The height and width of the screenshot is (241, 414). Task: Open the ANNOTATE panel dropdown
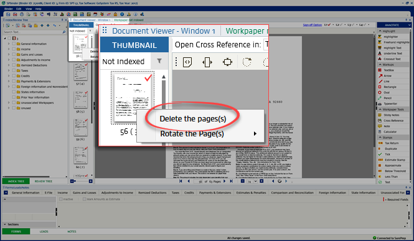coord(410,25)
